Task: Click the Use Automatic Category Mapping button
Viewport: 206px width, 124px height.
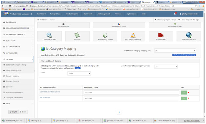Action: (184, 55)
